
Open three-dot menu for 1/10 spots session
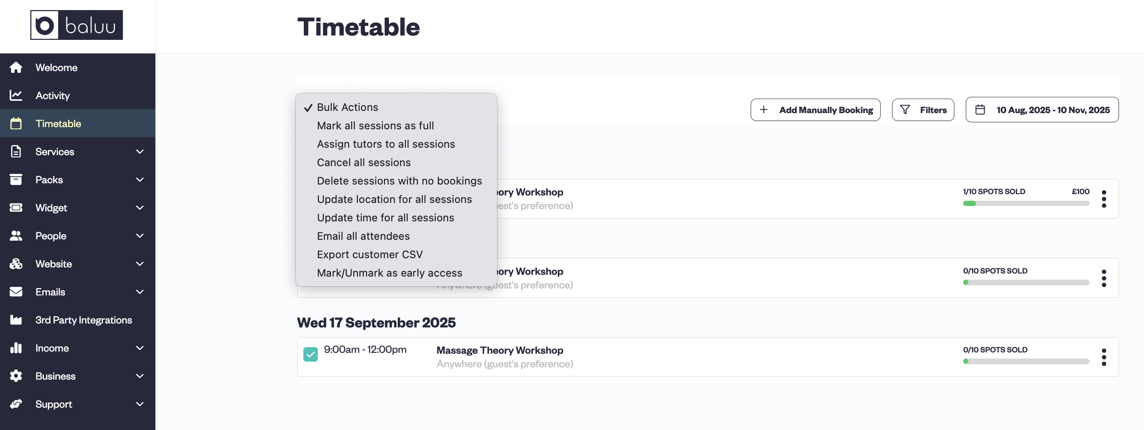pyautogui.click(x=1104, y=199)
